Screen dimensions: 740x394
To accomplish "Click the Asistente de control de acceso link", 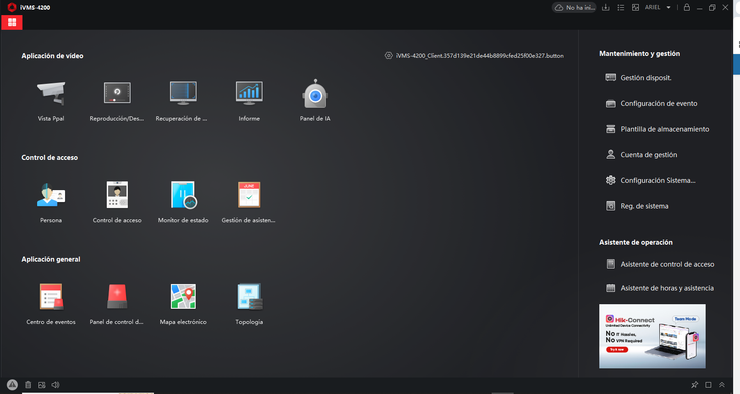I will 667,264.
